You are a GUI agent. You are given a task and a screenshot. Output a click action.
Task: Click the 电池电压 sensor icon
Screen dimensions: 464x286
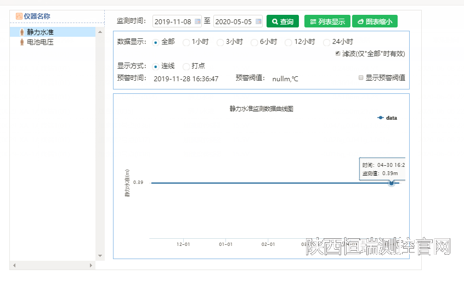coord(21,42)
